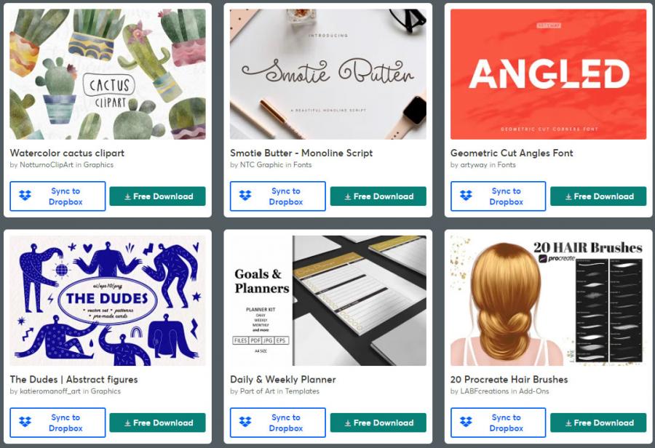Open author NotturnoClipArt's profile link
Viewport: 655px width, 448px height.
click(47, 164)
